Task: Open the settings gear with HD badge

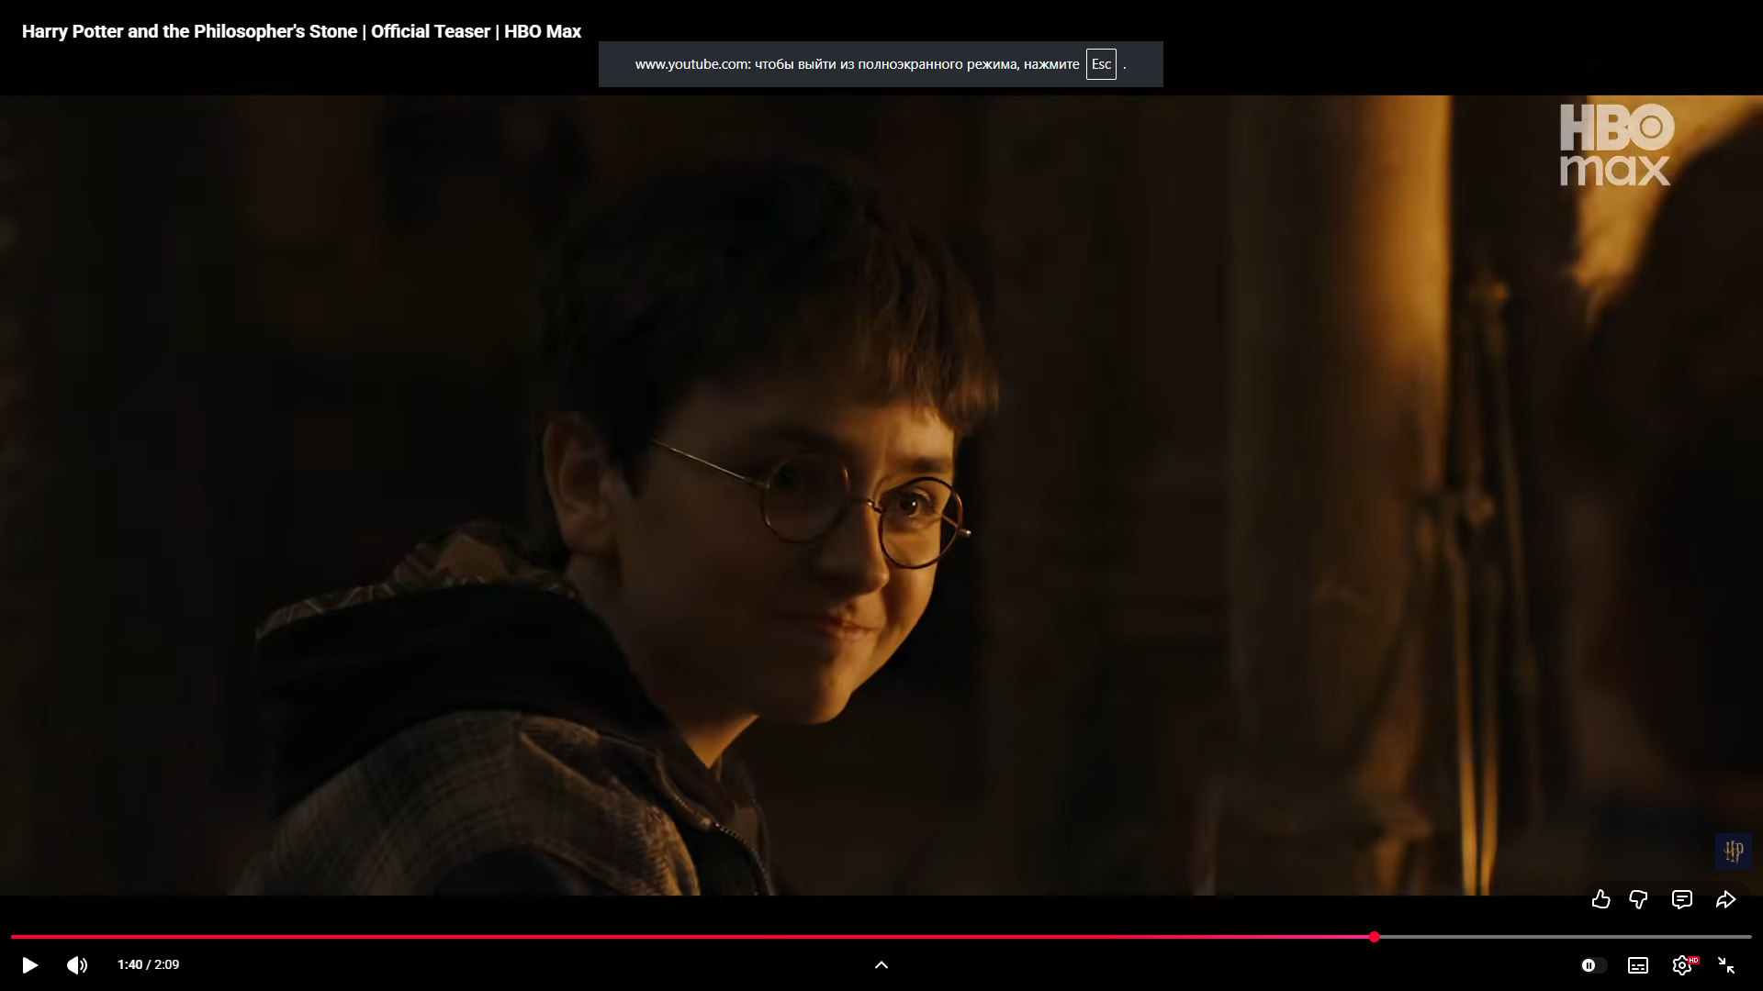Action: (x=1682, y=964)
